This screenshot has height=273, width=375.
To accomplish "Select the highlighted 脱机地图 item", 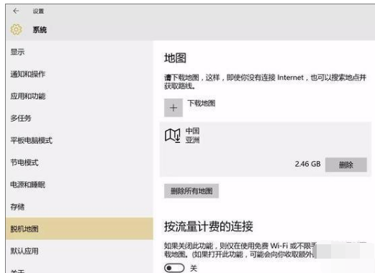I will (x=79, y=228).
